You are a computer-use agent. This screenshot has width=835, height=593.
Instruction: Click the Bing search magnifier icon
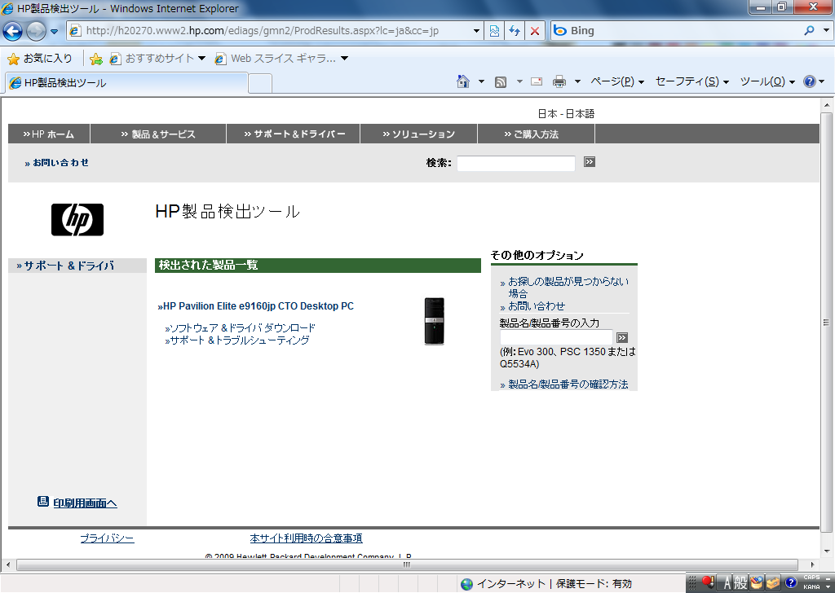[x=810, y=31]
